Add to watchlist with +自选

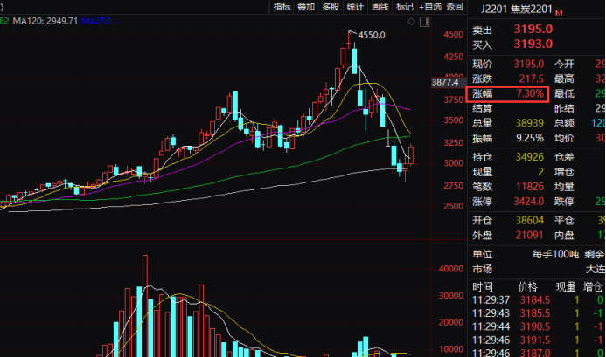tap(430, 7)
